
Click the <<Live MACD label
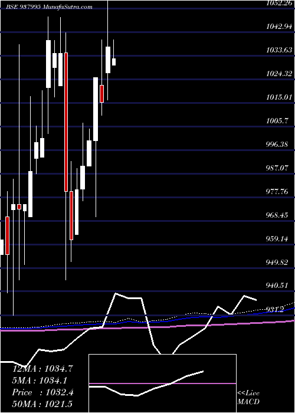click(x=248, y=397)
